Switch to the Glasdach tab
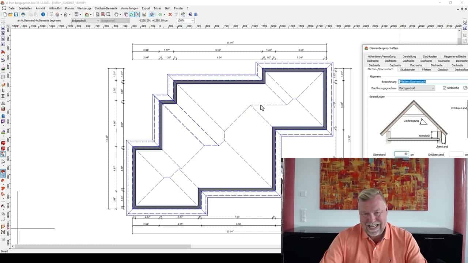468x263 pixels. click(443, 69)
